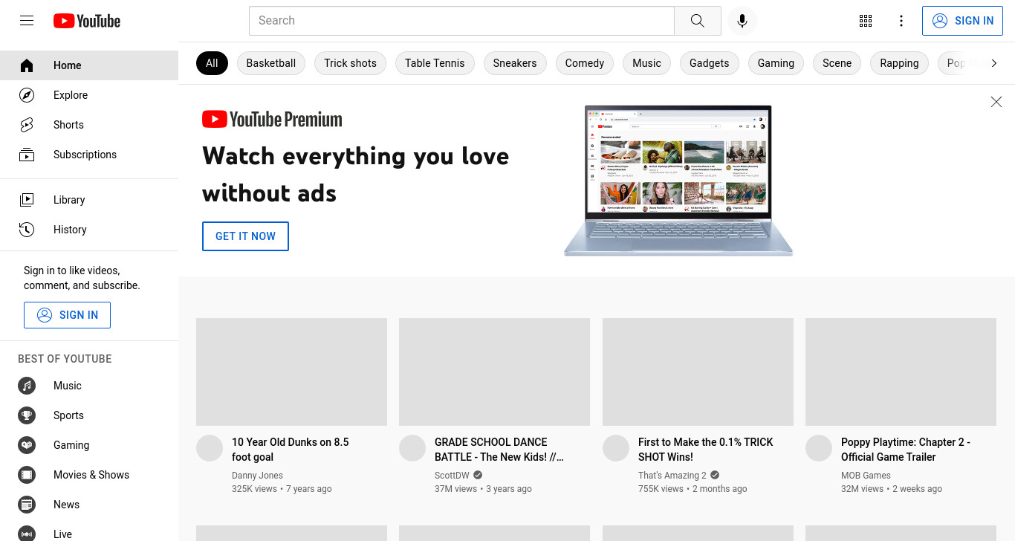
Task: Click the 'BEST OF YOUTUBE' section heading
Action: point(65,359)
